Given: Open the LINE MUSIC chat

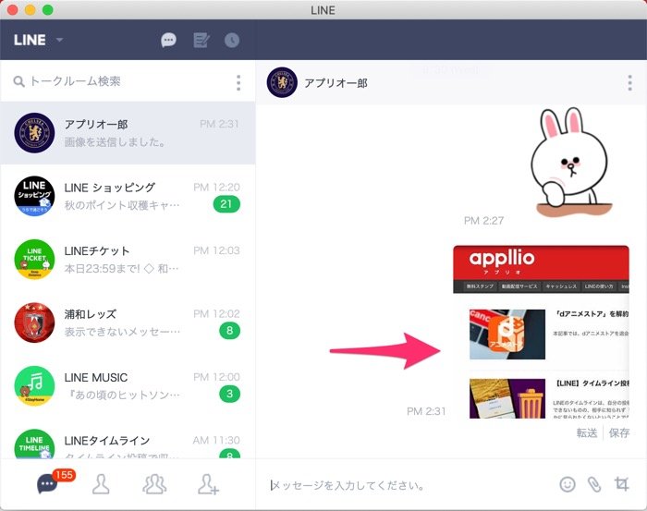Looking at the screenshot, I should point(128,385).
